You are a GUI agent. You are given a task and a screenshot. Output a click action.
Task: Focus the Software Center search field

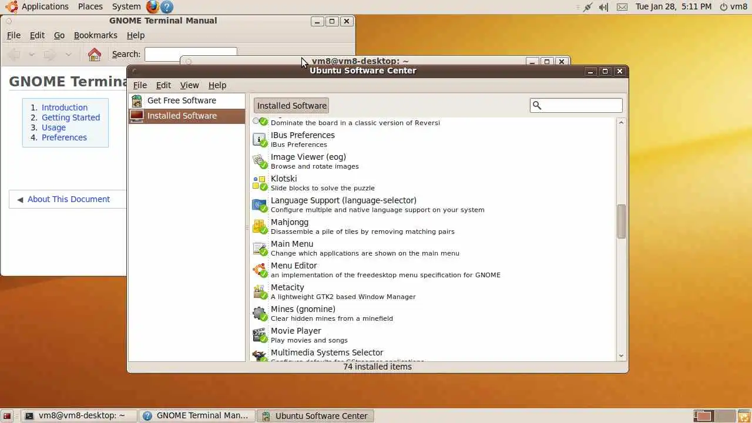(576, 105)
